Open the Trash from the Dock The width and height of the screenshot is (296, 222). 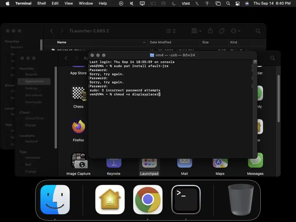click(x=241, y=200)
